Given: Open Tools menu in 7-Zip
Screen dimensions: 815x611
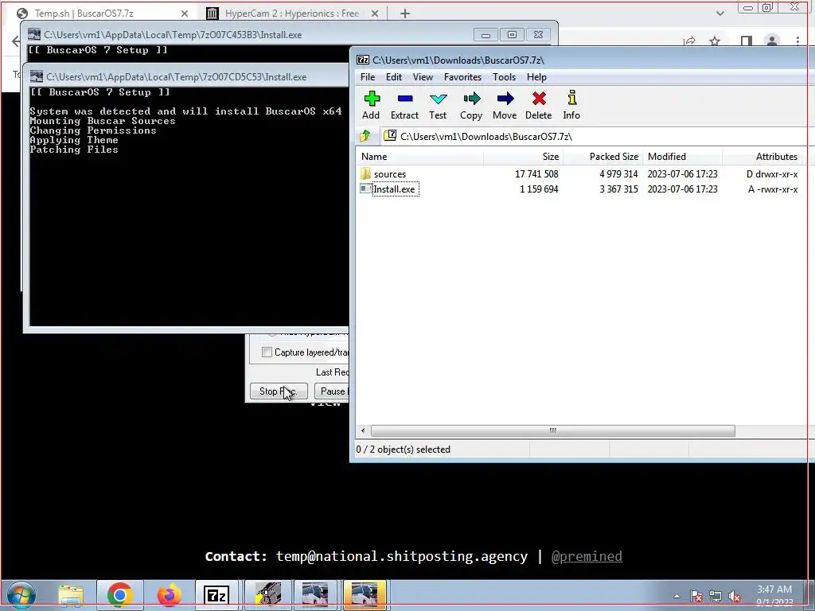Looking at the screenshot, I should [x=504, y=77].
